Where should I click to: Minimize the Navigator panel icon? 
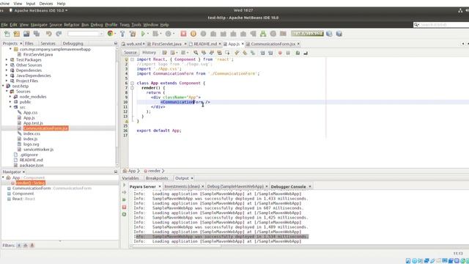[x=116, y=172]
